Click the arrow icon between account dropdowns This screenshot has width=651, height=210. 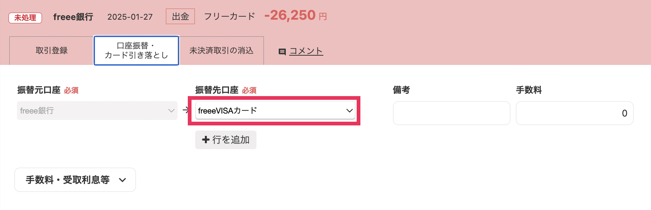[x=186, y=110]
